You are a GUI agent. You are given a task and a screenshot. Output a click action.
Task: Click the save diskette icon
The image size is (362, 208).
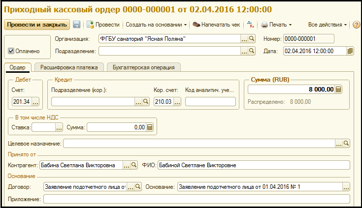pos(77,25)
